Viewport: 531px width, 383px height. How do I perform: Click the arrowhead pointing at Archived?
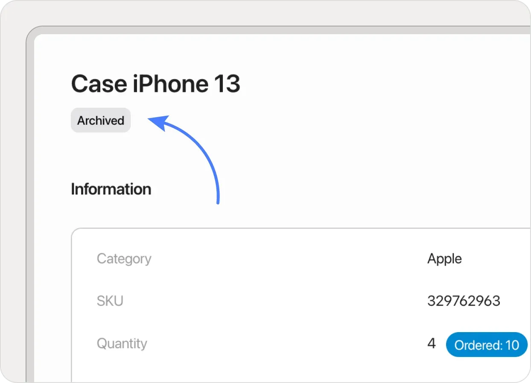pyautogui.click(x=157, y=122)
